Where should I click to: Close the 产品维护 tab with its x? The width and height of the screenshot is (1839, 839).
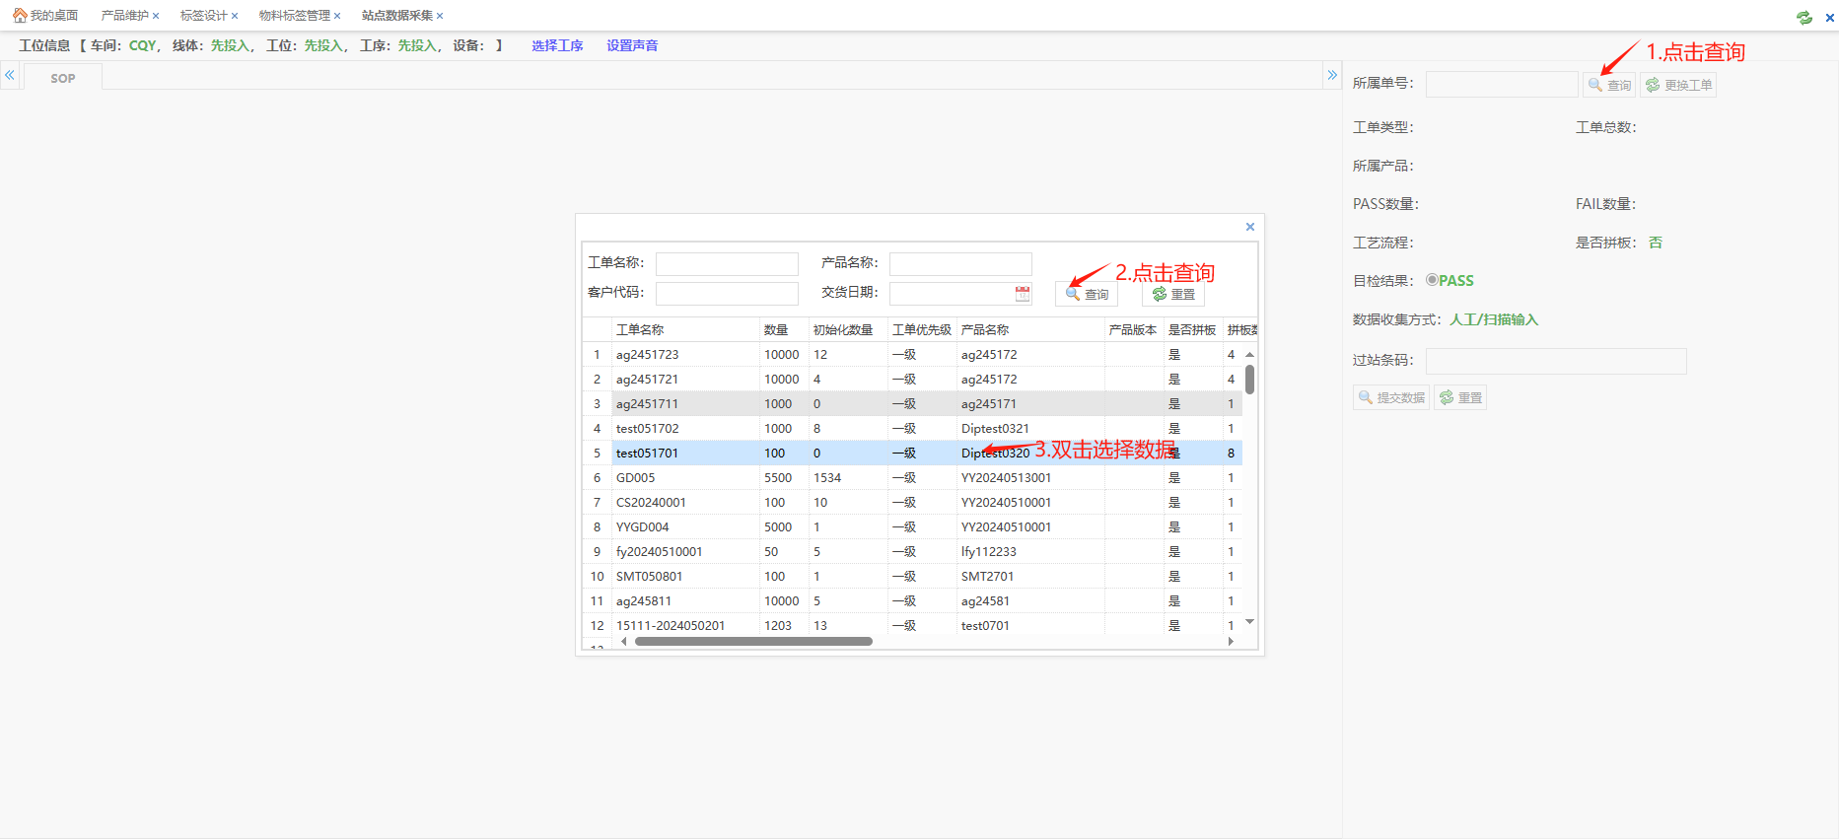[156, 16]
